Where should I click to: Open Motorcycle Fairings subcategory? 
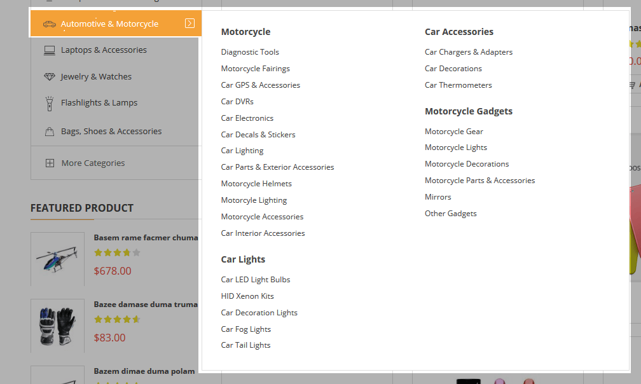point(256,69)
